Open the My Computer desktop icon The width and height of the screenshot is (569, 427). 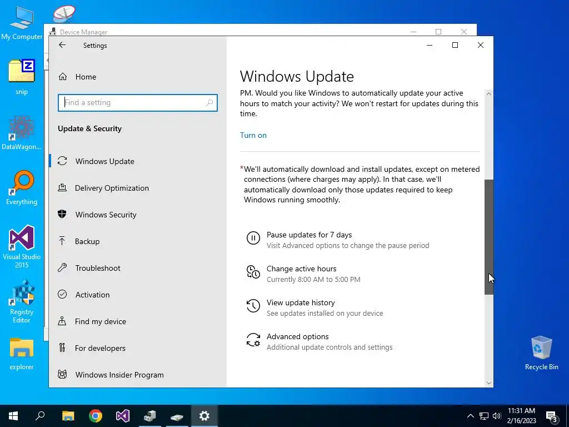point(22,22)
